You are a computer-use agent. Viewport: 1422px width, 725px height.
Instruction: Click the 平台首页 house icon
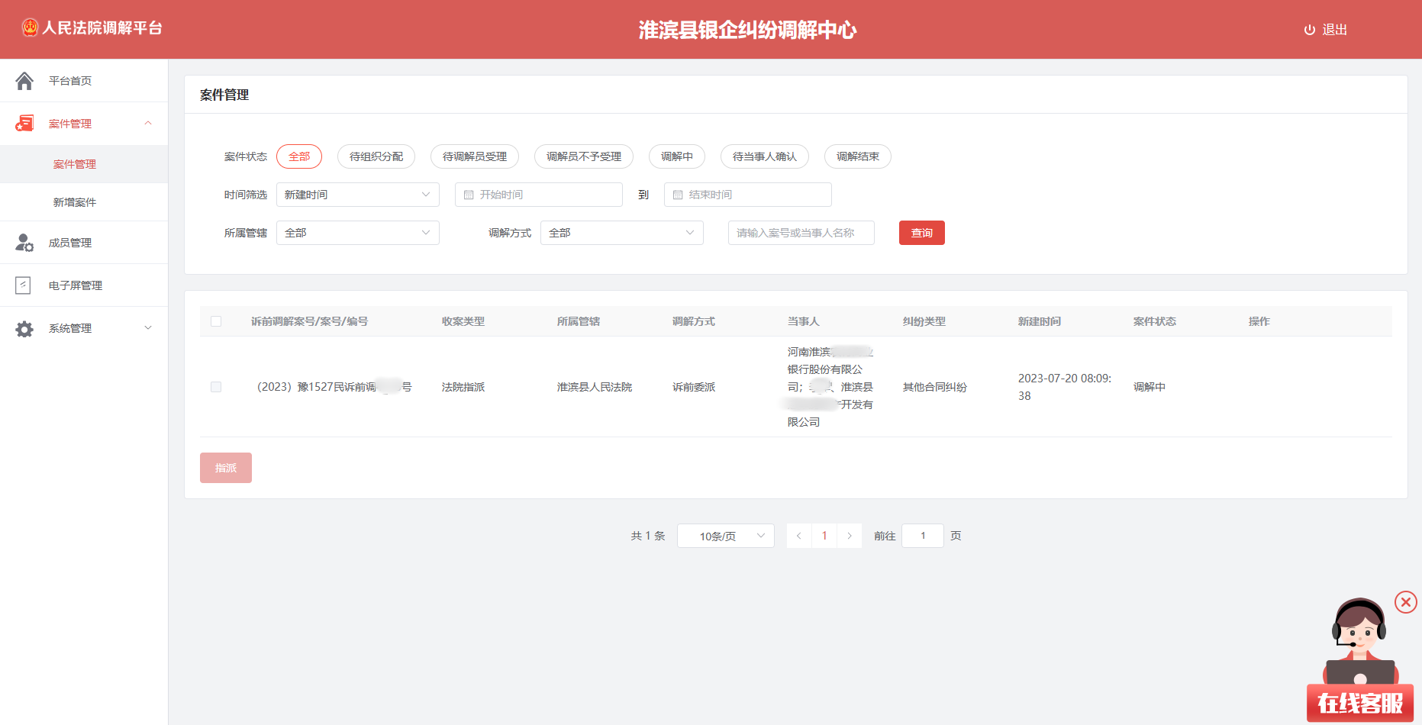24,81
